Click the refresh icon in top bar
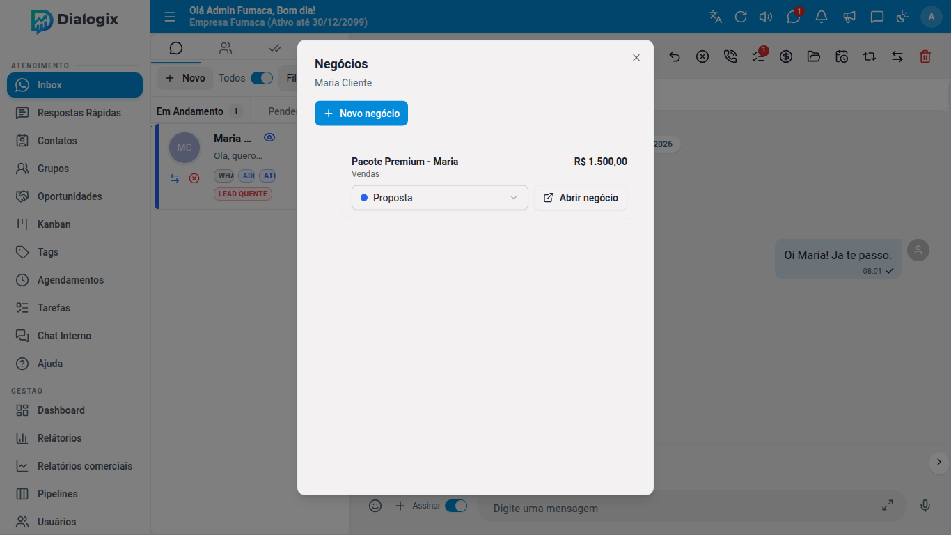 coord(741,17)
